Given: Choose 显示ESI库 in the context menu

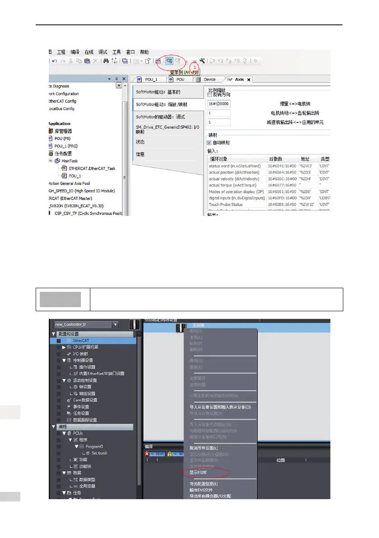Looking at the screenshot, I should tap(198, 473).
